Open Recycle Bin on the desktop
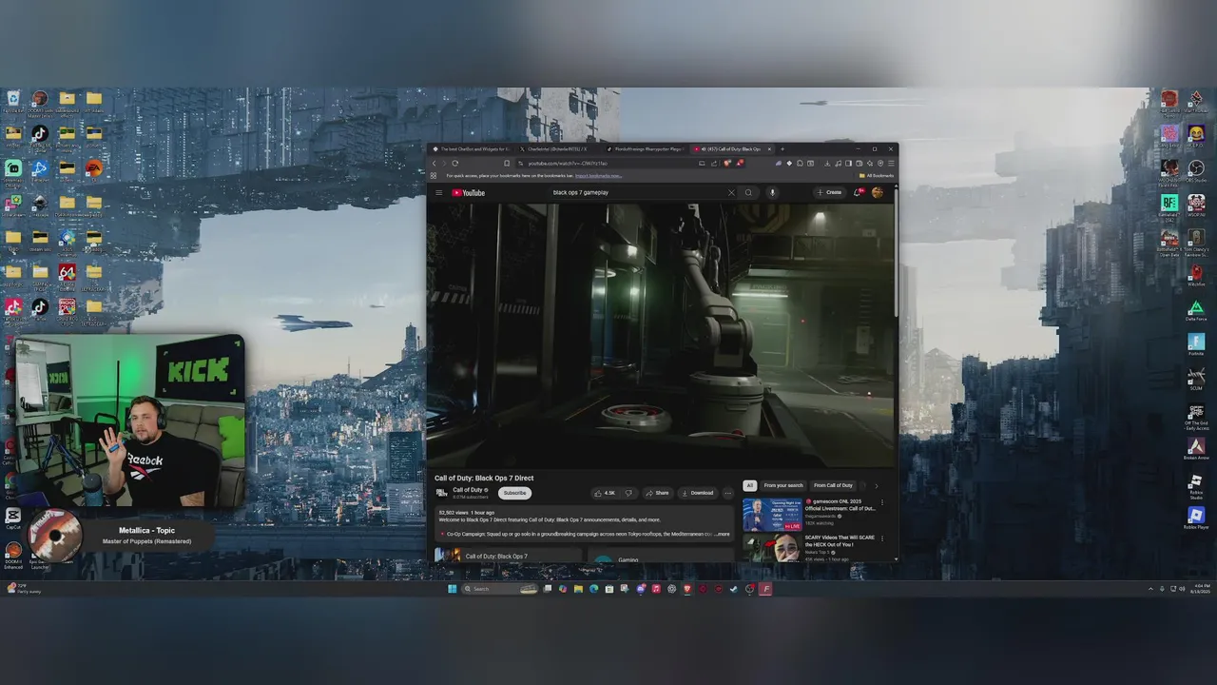This screenshot has height=685, width=1217. (13, 99)
